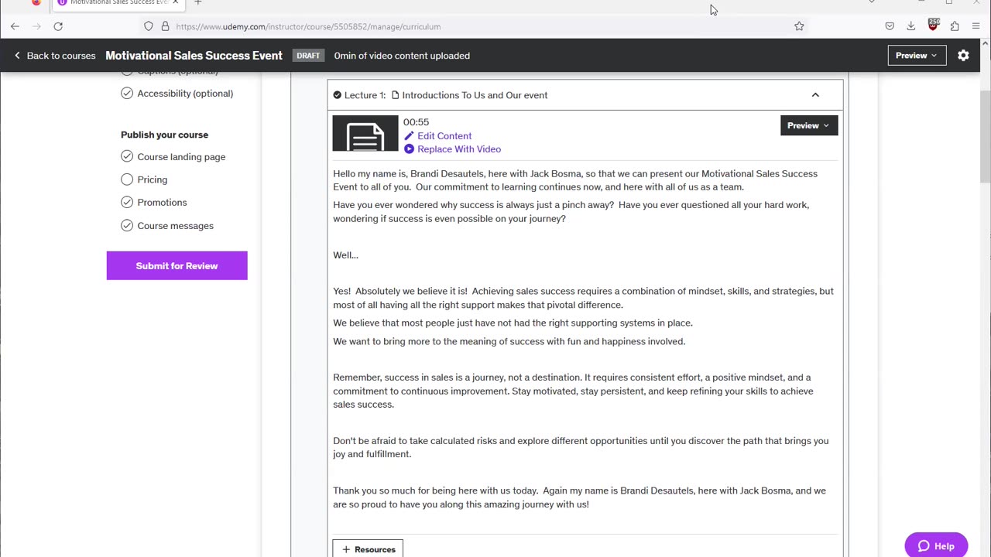The height and width of the screenshot is (557, 991).
Task: Open the header Preview dropdown
Action: click(x=917, y=56)
